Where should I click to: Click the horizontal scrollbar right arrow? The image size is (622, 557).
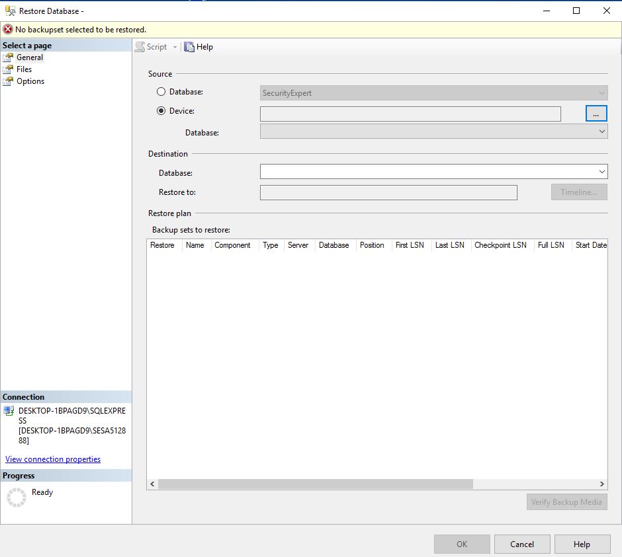601,484
